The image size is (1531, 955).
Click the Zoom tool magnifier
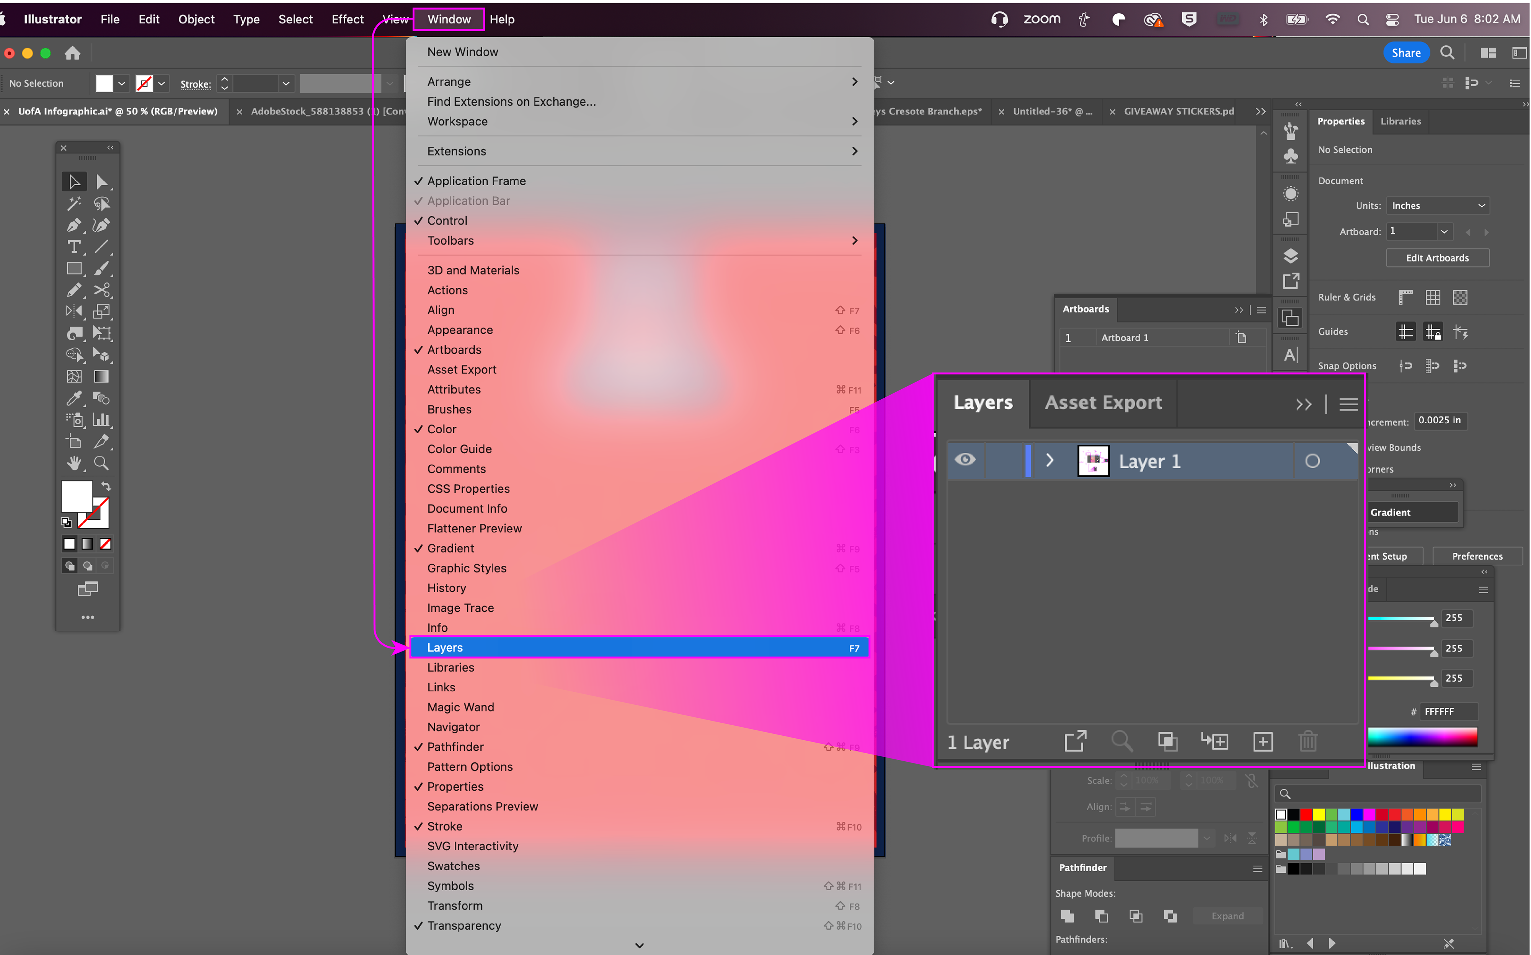(x=101, y=463)
